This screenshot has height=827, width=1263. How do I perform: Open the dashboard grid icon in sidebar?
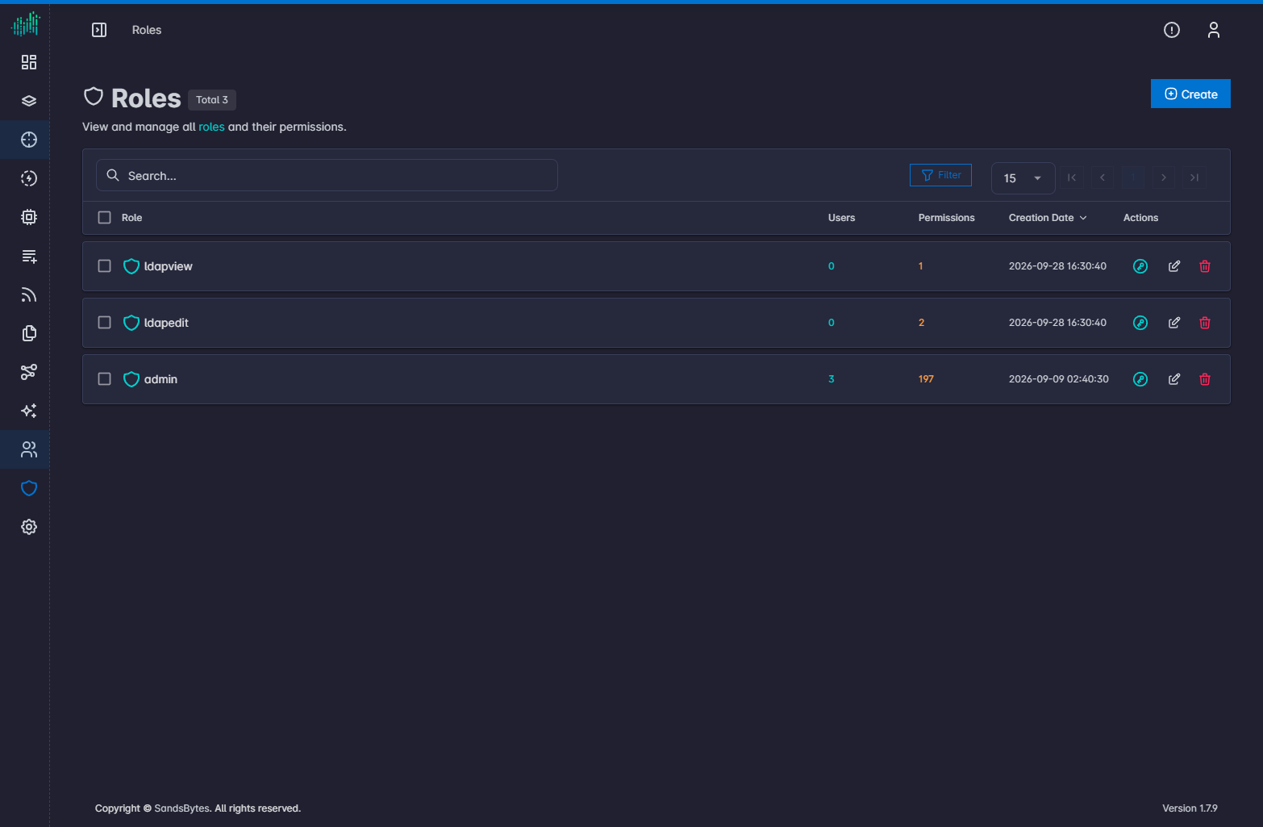tap(29, 62)
